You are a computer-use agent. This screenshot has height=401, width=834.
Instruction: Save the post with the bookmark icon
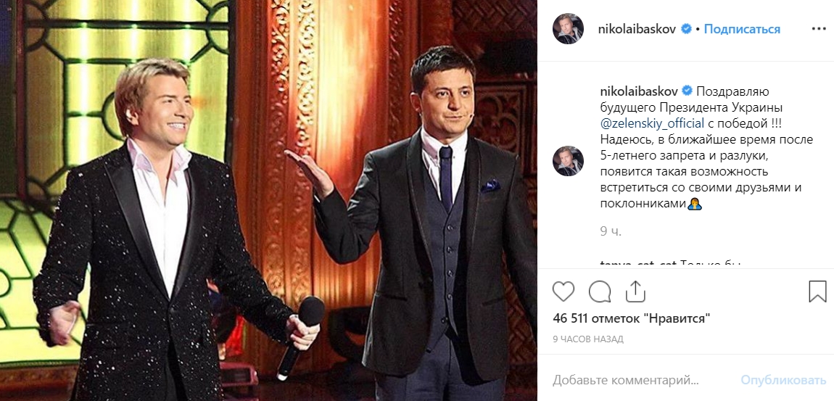coord(817,292)
